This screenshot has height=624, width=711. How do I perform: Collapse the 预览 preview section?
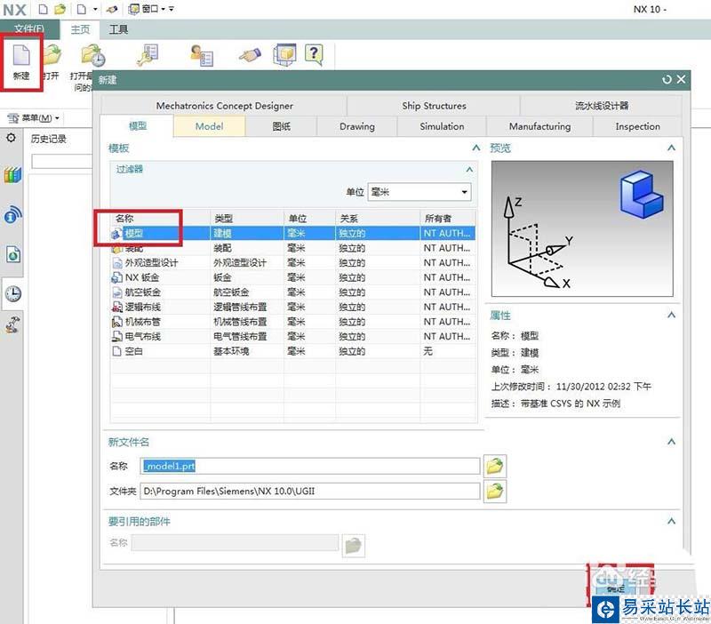tap(672, 148)
